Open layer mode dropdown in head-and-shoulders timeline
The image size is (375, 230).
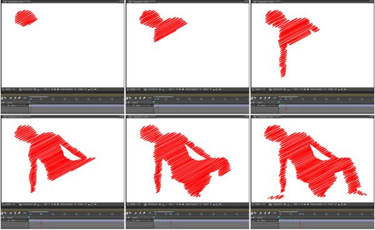(141, 106)
